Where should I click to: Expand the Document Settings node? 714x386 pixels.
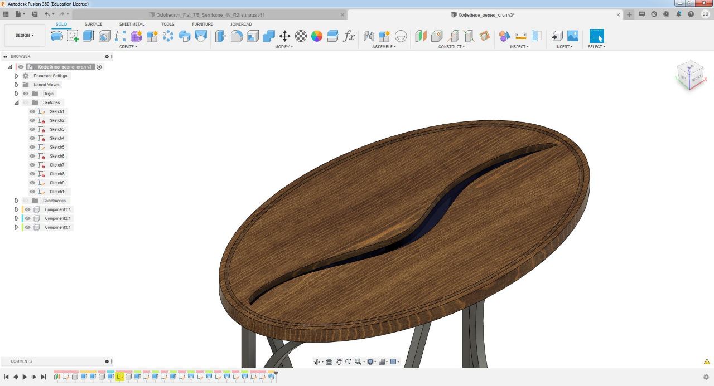tap(16, 76)
